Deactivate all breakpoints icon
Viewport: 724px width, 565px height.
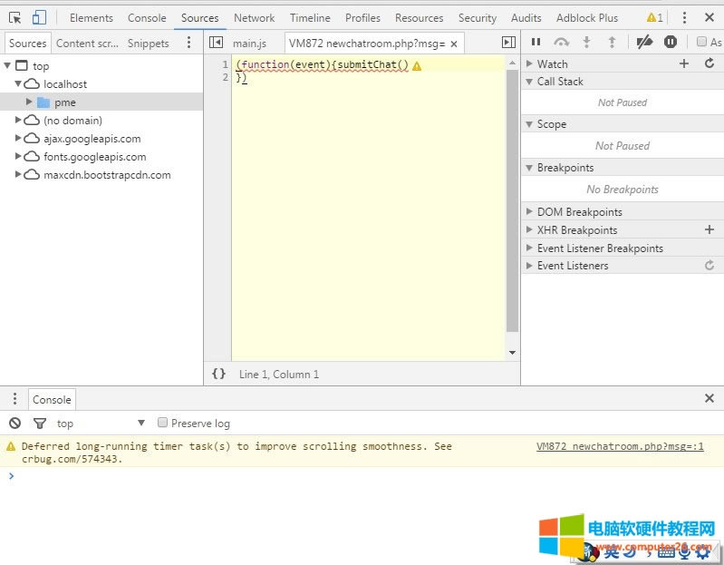(x=644, y=42)
